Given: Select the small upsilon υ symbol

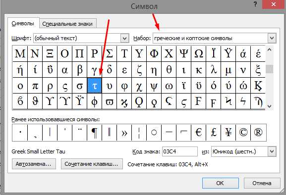Looking at the screenshot, I should [x=110, y=86].
